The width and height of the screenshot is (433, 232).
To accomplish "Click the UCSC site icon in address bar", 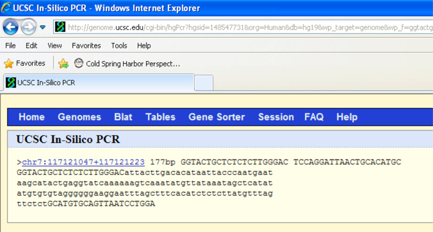I will (x=60, y=27).
